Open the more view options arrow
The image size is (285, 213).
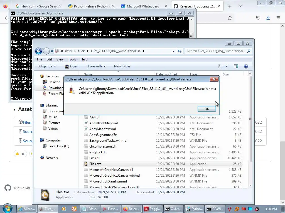227,66
